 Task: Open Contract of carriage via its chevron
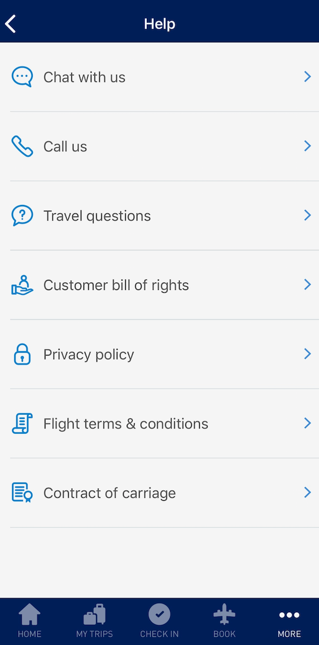pos(307,492)
